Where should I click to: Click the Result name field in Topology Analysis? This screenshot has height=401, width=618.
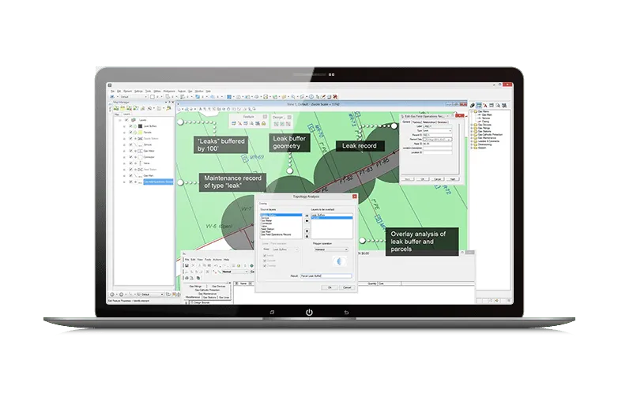326,275
